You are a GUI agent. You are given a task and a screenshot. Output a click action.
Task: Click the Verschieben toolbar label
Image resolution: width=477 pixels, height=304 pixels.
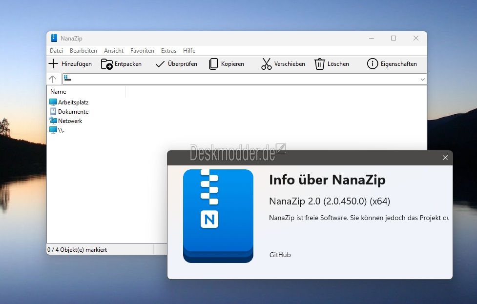click(290, 64)
